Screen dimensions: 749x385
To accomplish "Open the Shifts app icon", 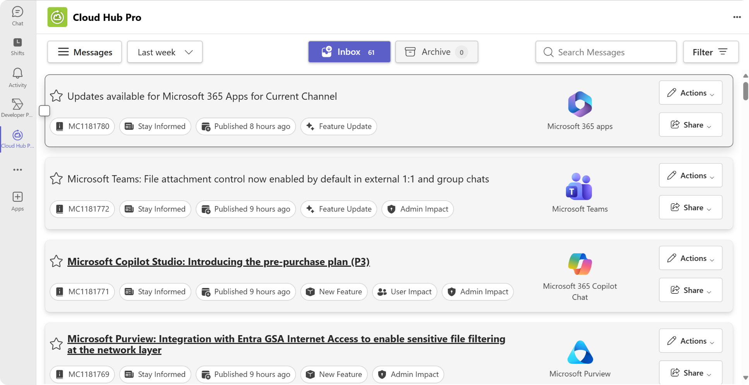I will point(17,43).
